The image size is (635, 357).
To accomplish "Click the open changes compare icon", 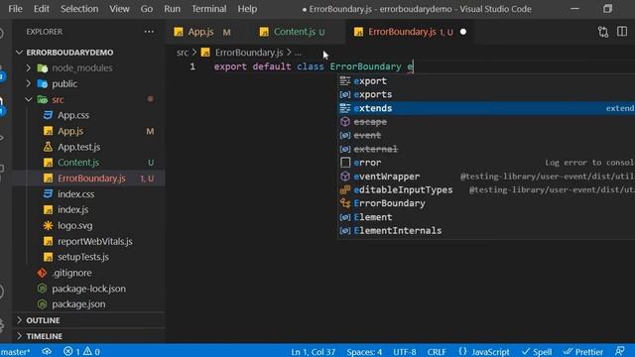I will pyautogui.click(x=603, y=32).
